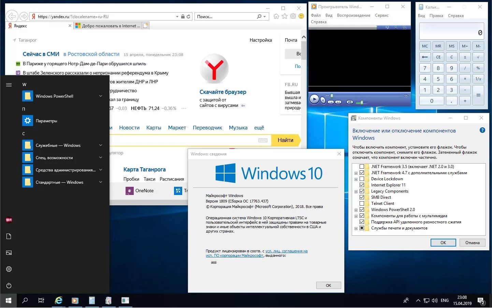Enable the Device Lockdown checkbox
The height and width of the screenshot is (308, 492).
pos(362,179)
